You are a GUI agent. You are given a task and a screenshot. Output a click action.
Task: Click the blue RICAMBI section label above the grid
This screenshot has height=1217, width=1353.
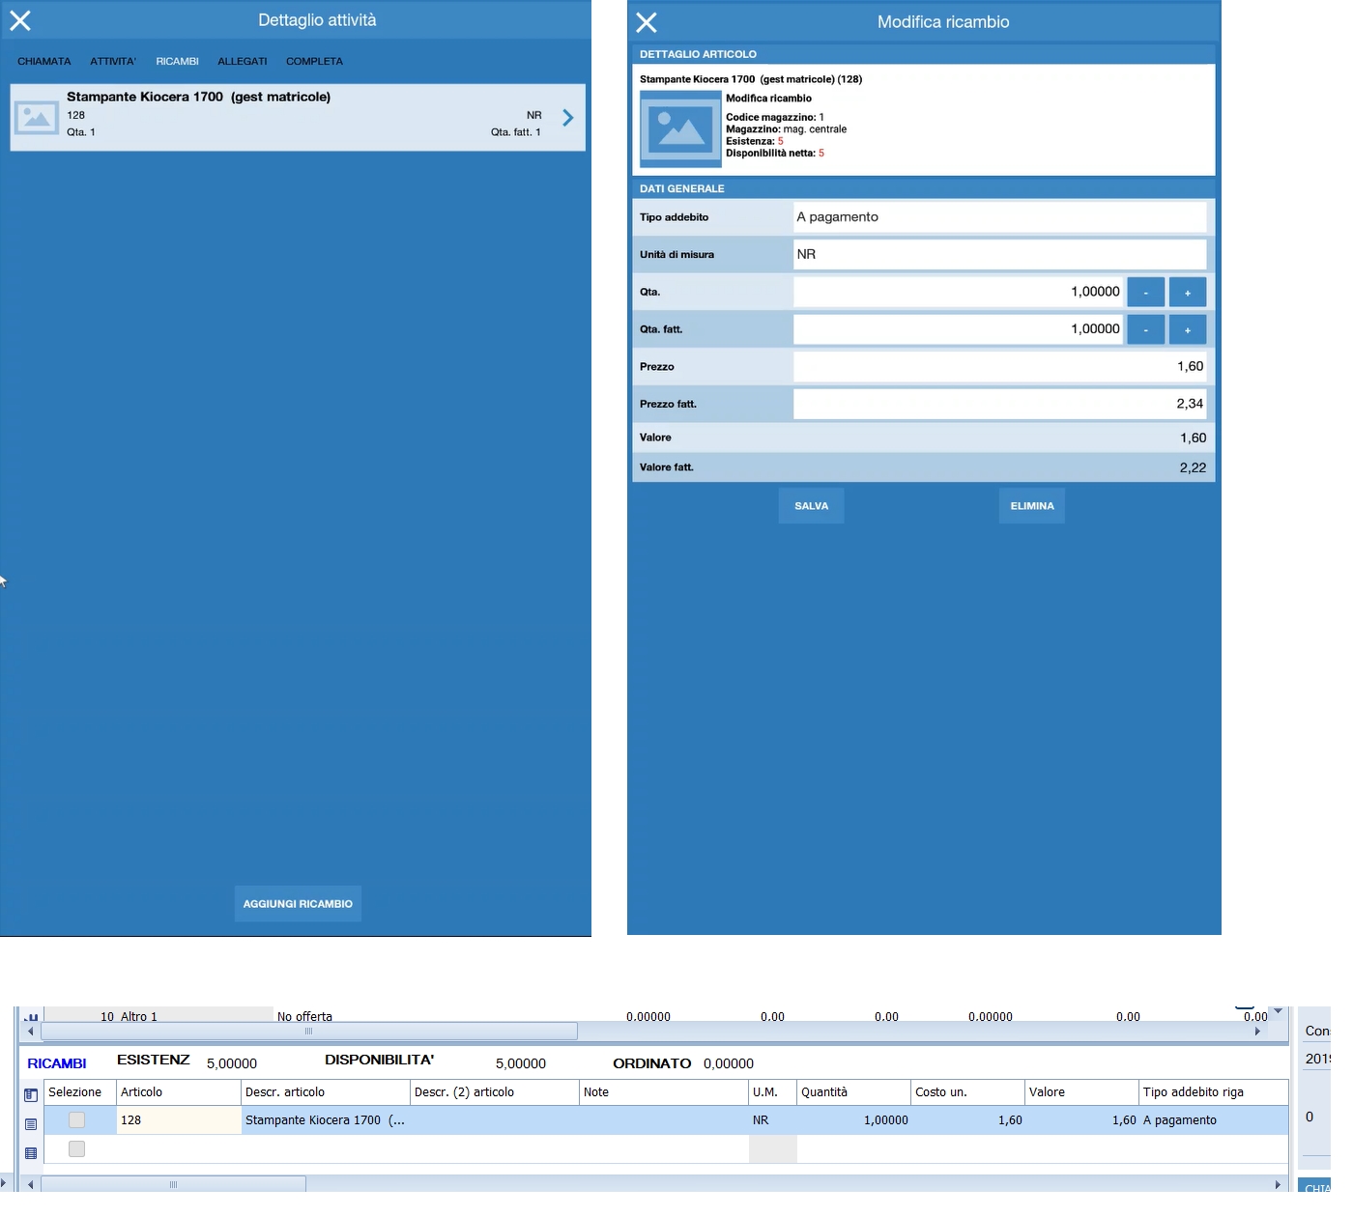57,1063
